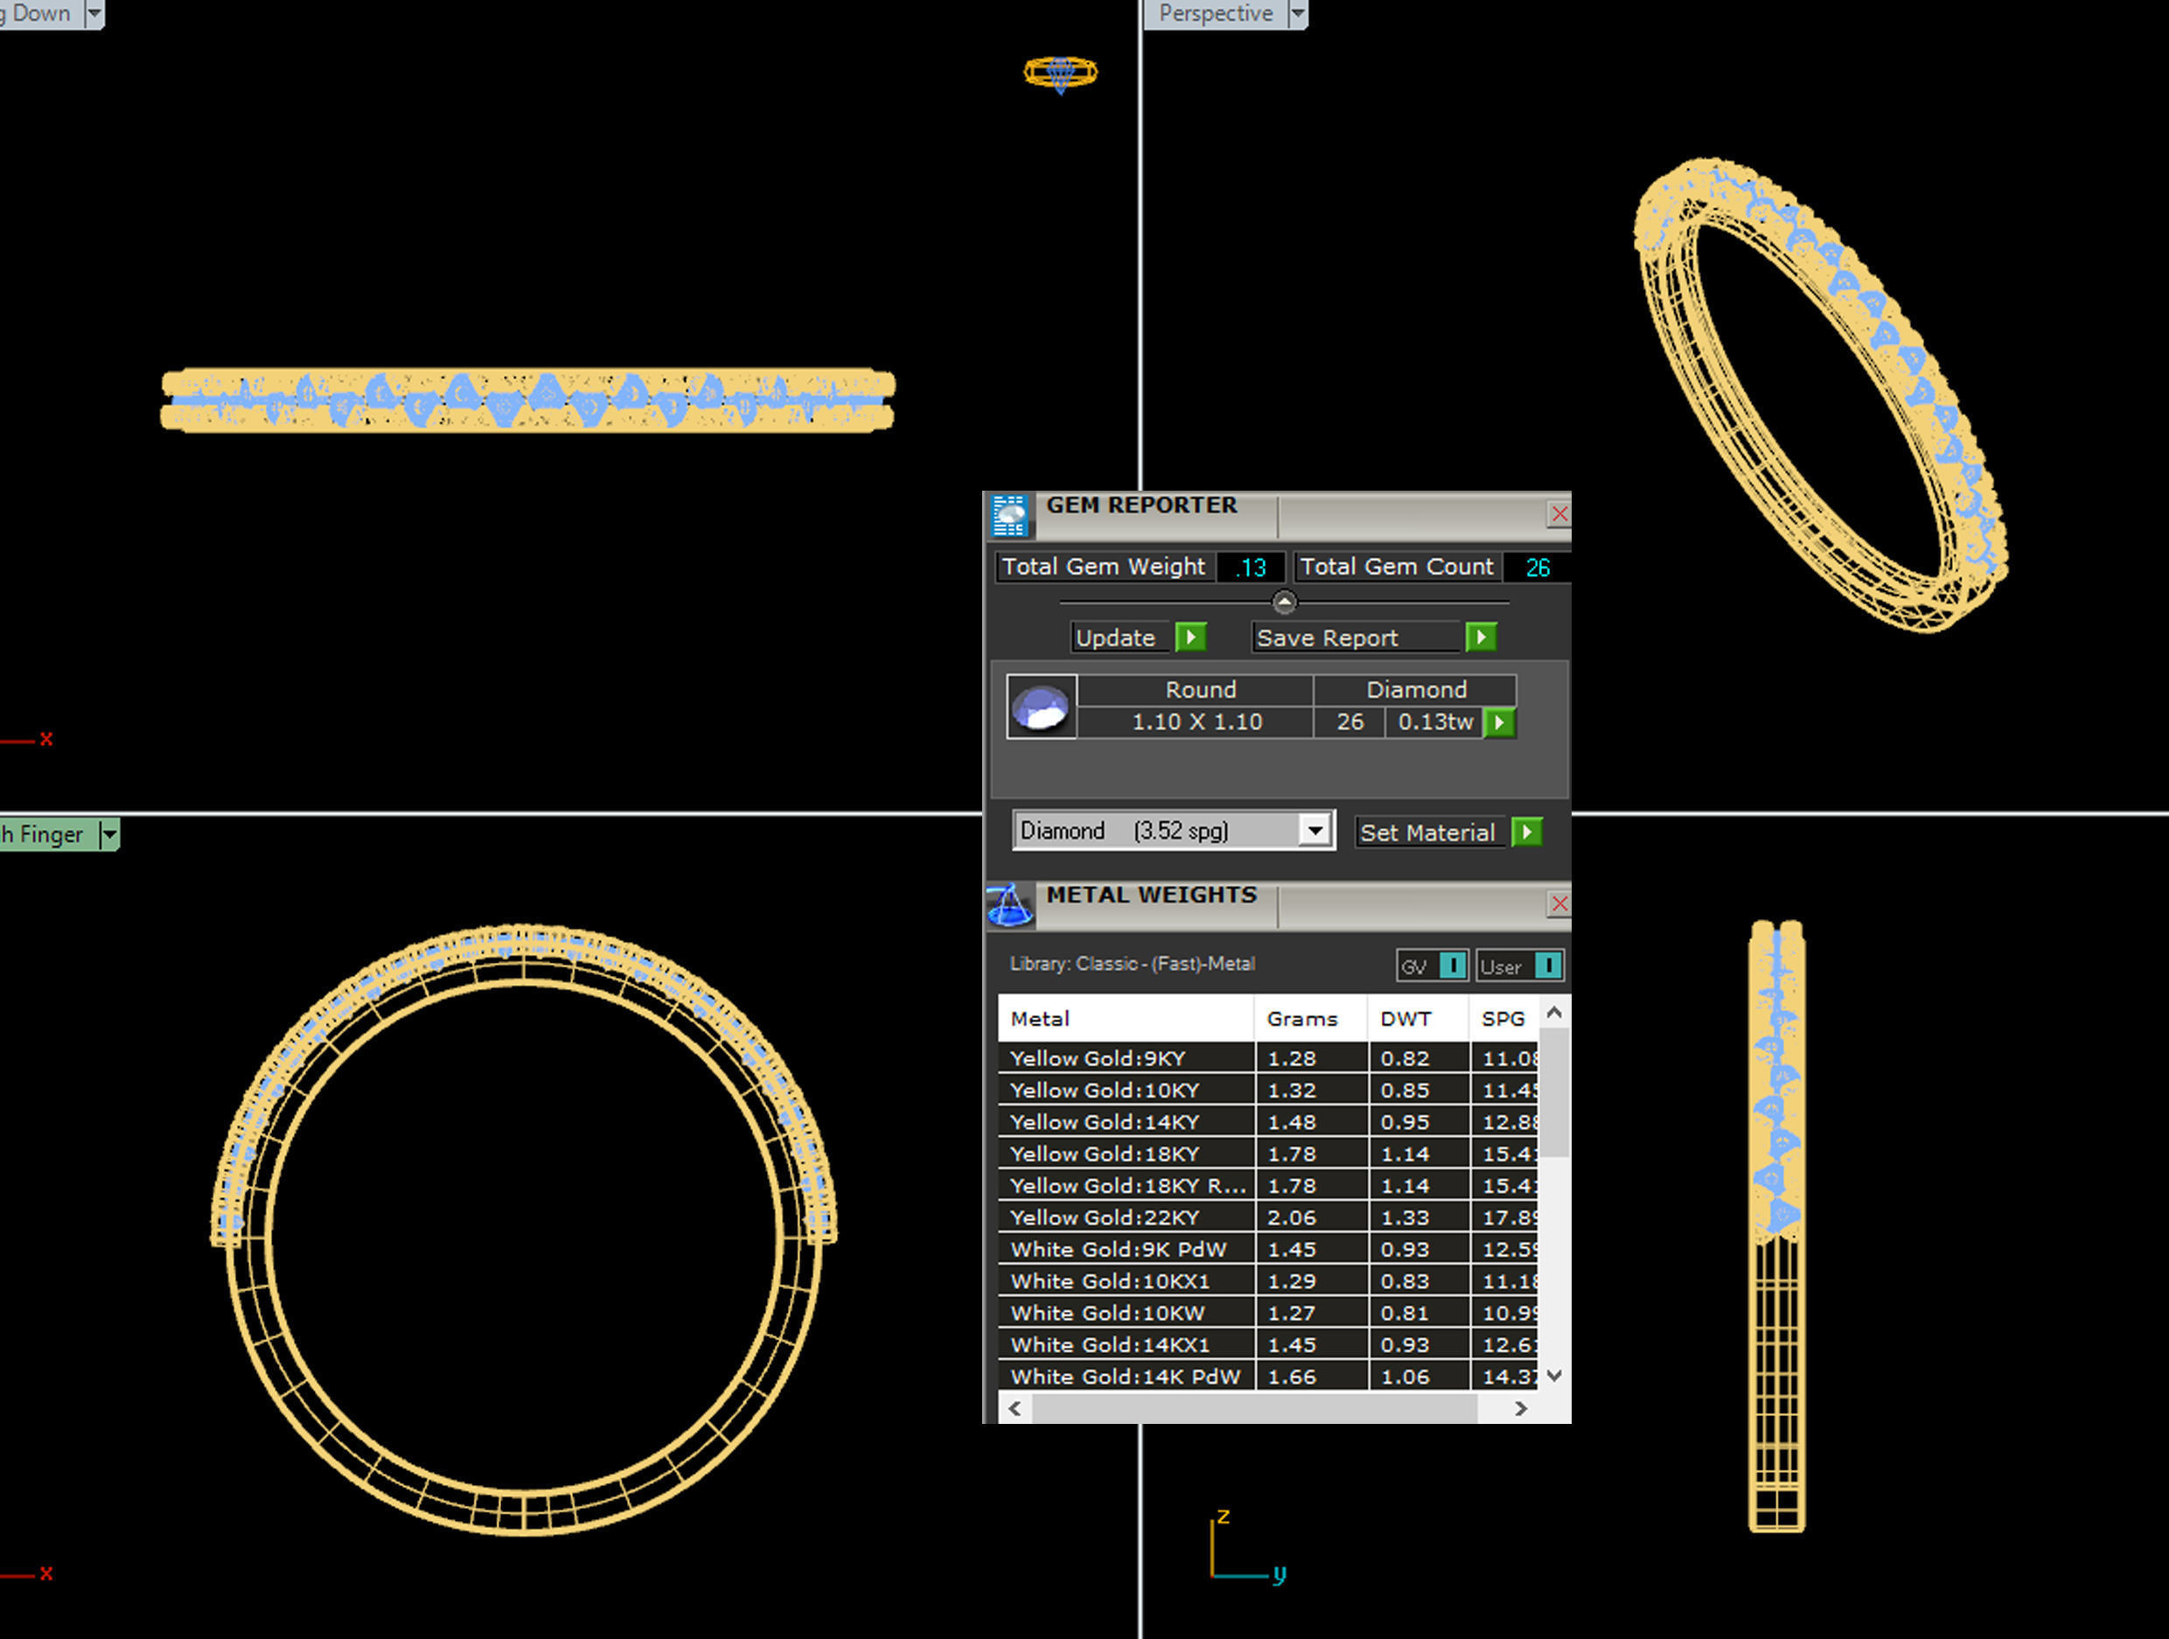Toggle the User library switch
Image resolution: width=2169 pixels, height=1639 pixels.
tap(1546, 966)
